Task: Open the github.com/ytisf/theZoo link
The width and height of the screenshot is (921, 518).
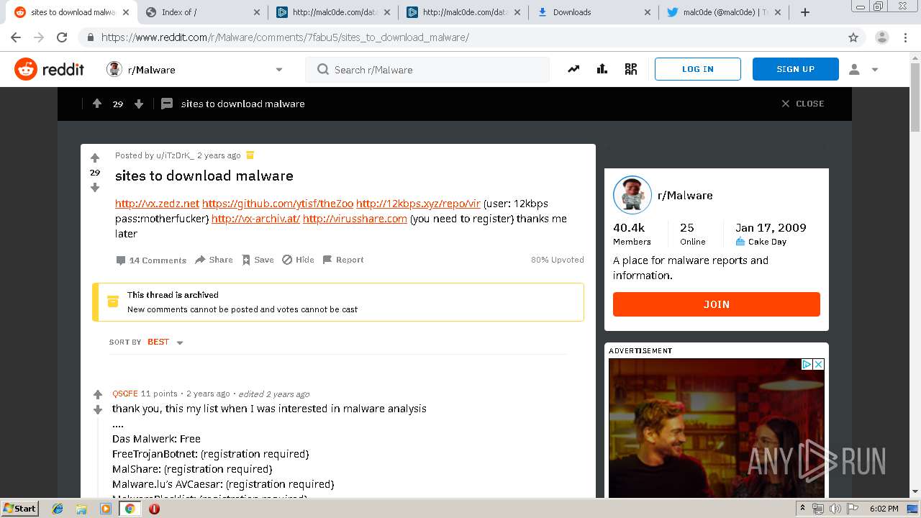Action: click(x=278, y=204)
